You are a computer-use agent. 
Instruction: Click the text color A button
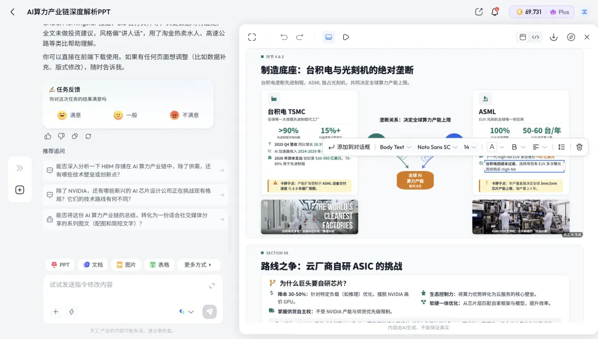tap(492, 147)
